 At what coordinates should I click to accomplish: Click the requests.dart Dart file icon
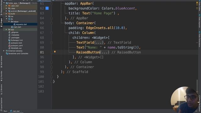pos(14,24)
